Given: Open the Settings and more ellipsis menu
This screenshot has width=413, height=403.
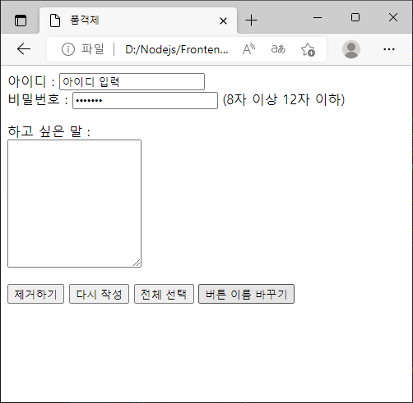Looking at the screenshot, I should coord(389,49).
